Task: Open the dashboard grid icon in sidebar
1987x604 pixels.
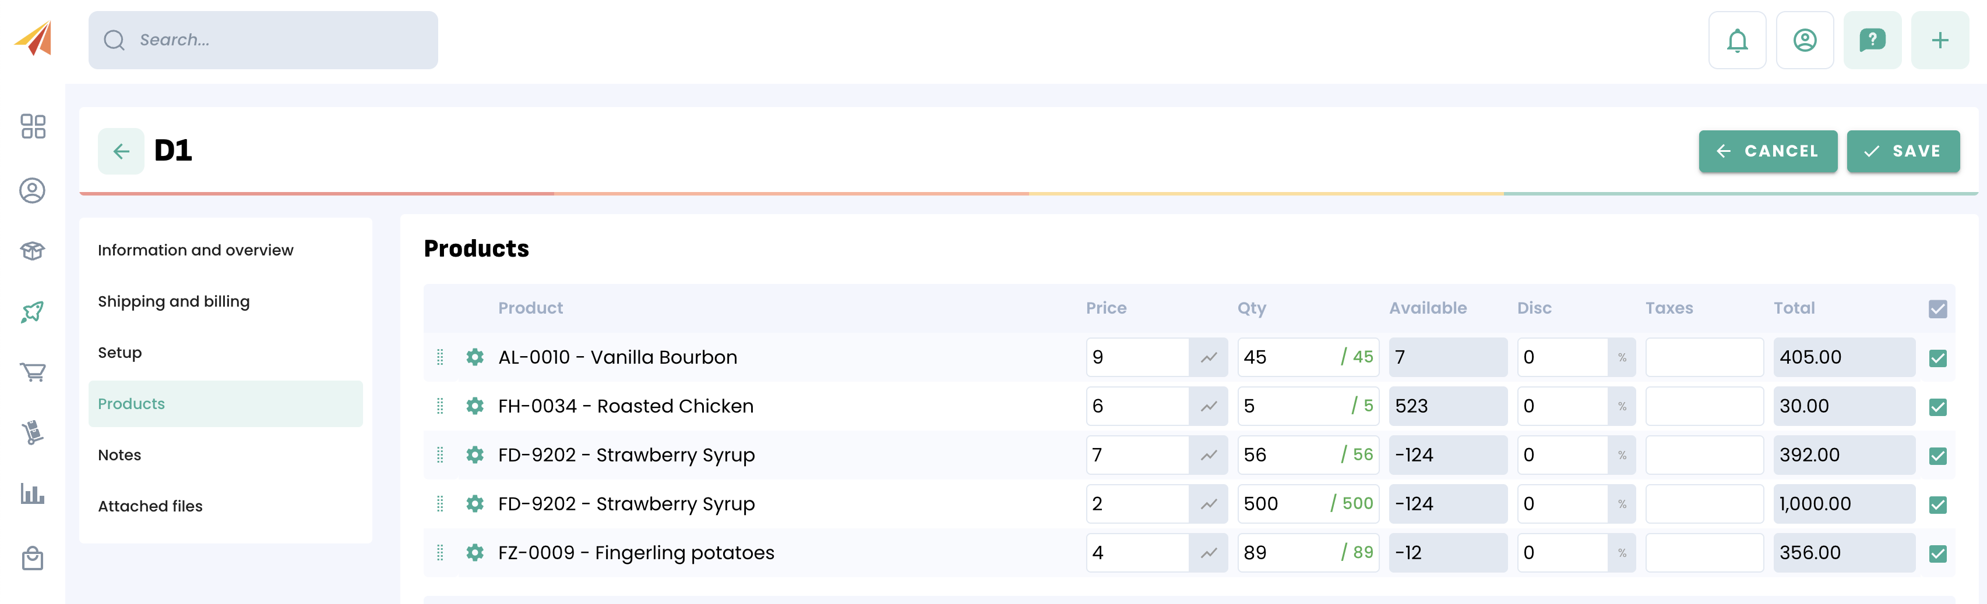Action: 33,126
